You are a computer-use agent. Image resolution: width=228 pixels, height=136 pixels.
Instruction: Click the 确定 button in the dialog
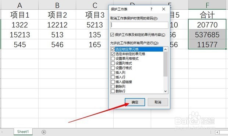click(x=135, y=102)
